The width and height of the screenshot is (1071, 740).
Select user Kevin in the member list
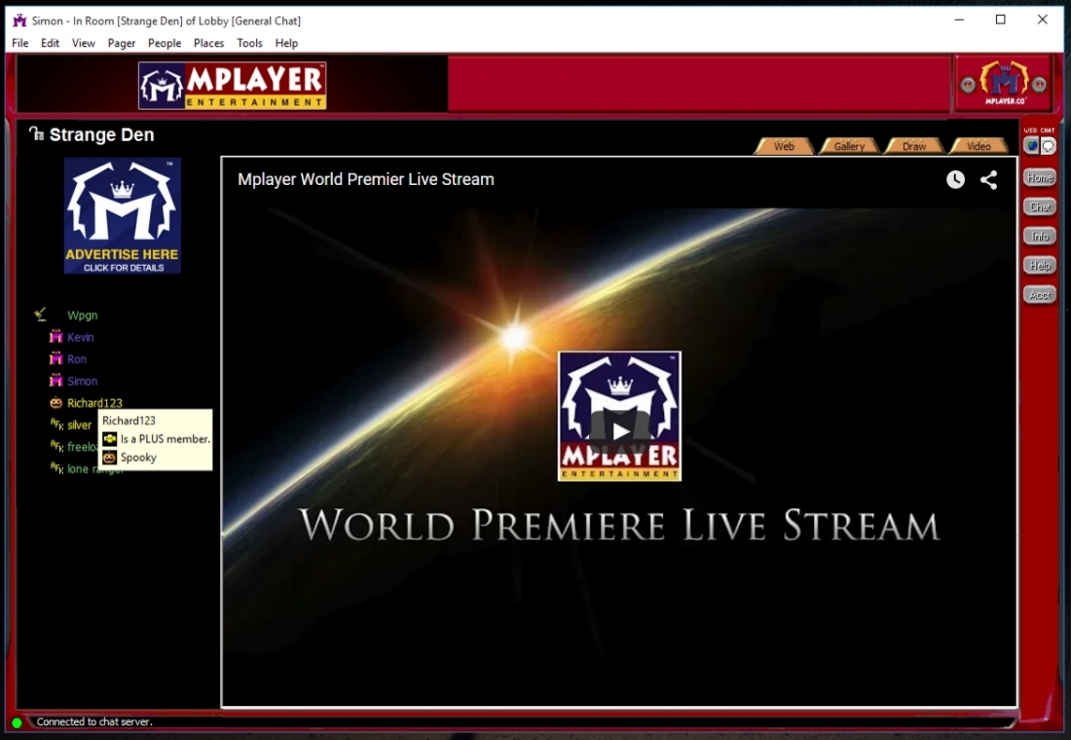pos(81,337)
